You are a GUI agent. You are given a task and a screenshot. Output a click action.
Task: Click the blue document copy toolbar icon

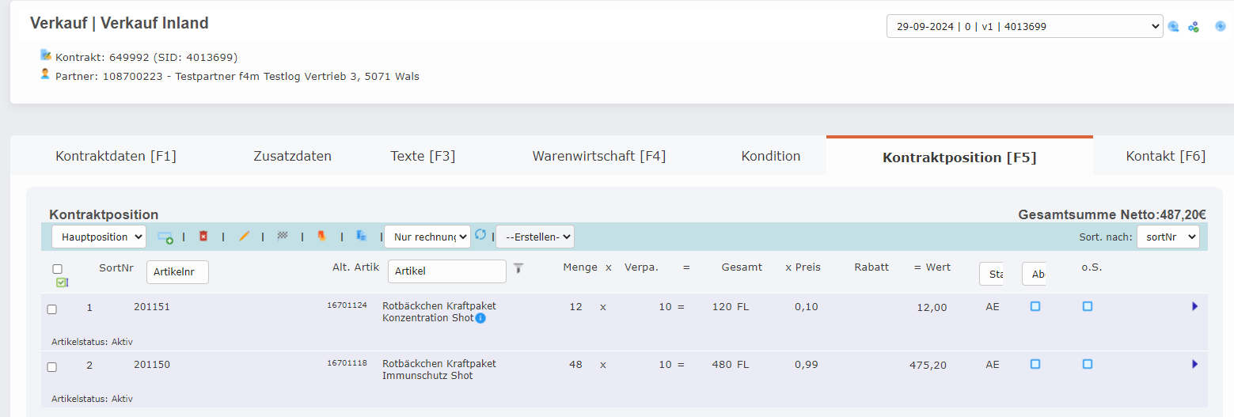pos(362,236)
